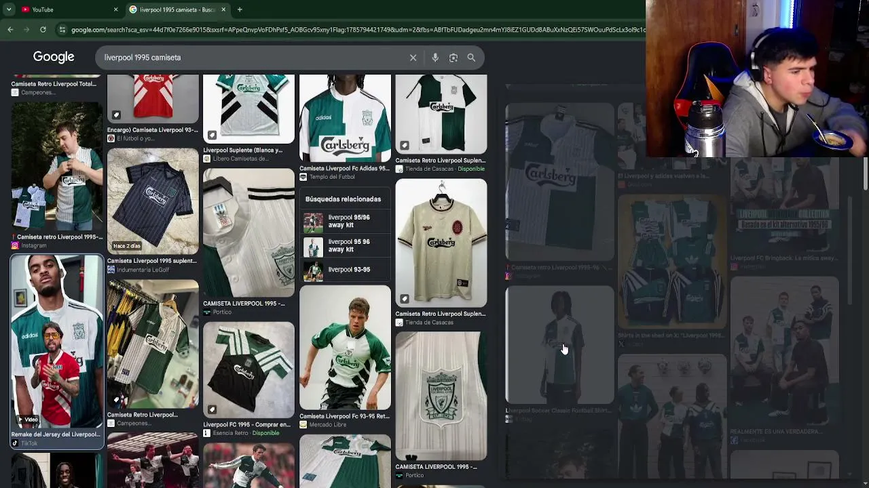
Task: Open white collar close-up shirt thumbnail
Action: 248,232
